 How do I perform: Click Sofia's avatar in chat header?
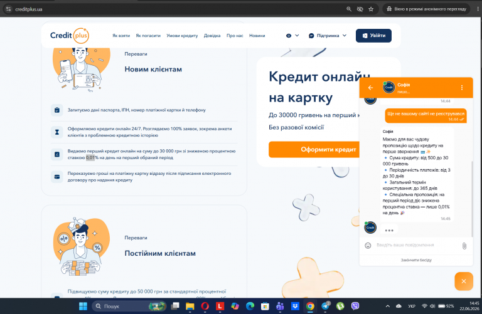point(389,88)
